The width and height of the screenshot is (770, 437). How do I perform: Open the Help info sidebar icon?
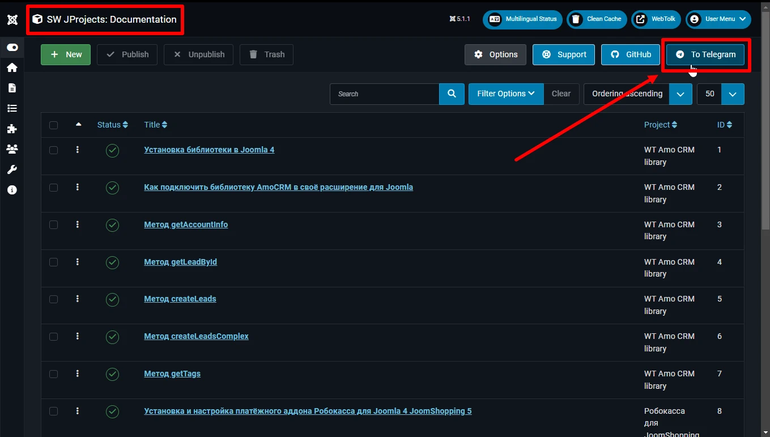click(x=12, y=190)
